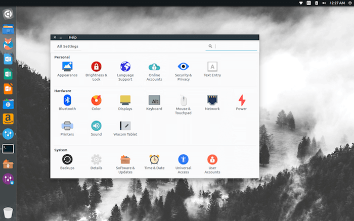Open Bluetooth settings
Viewport: 354px width, 221px height.
tap(67, 103)
